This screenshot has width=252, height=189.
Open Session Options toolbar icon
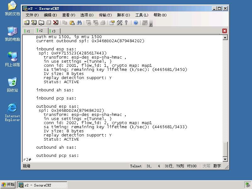coord(112,23)
